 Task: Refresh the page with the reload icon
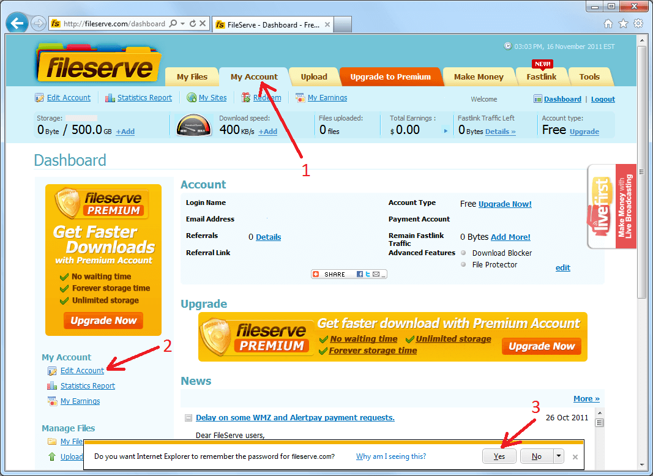tap(192, 24)
